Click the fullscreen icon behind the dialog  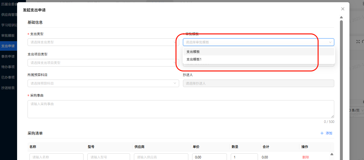coord(358,42)
